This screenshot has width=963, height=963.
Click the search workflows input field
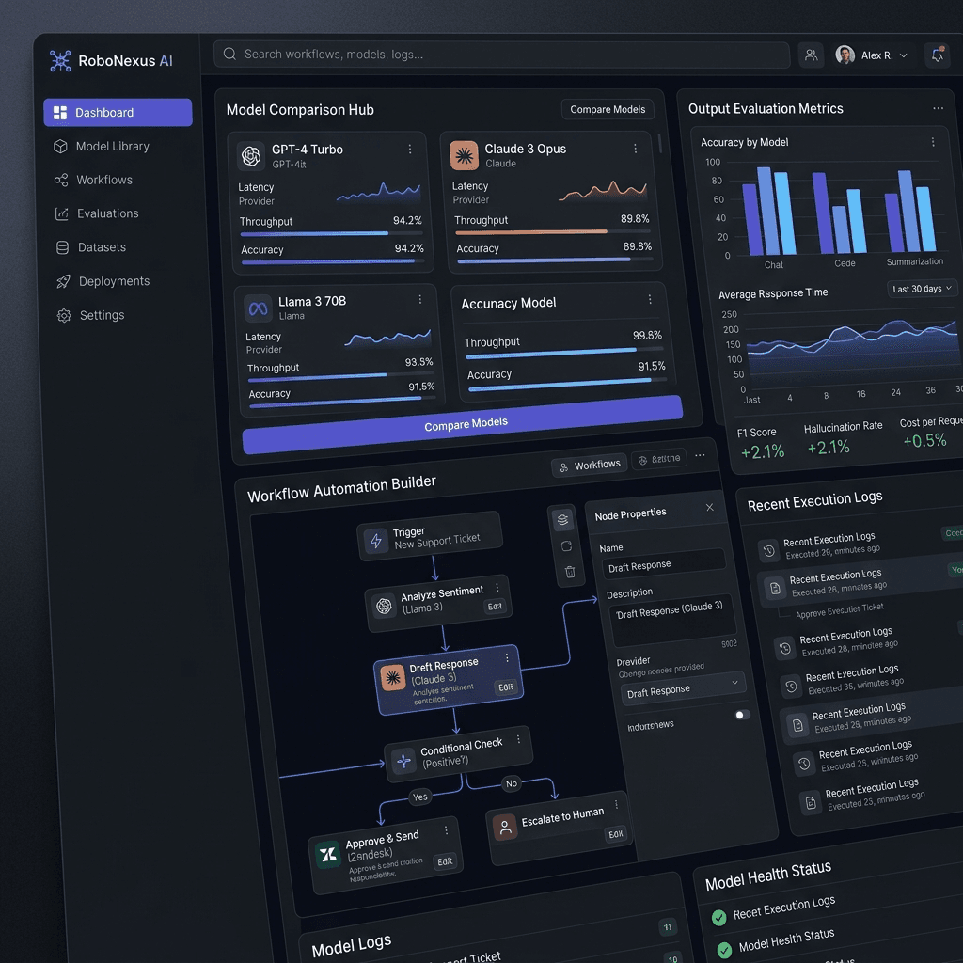(x=501, y=55)
